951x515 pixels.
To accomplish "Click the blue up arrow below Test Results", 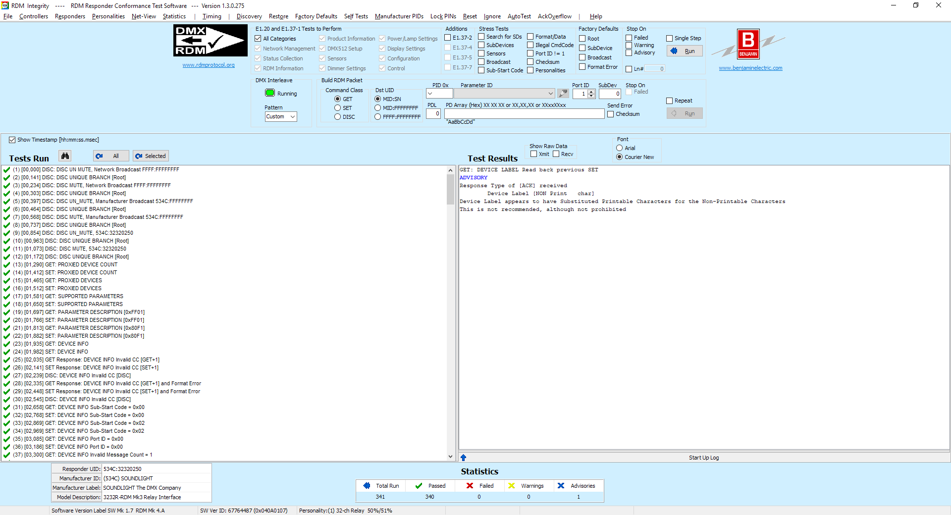I will 463,458.
